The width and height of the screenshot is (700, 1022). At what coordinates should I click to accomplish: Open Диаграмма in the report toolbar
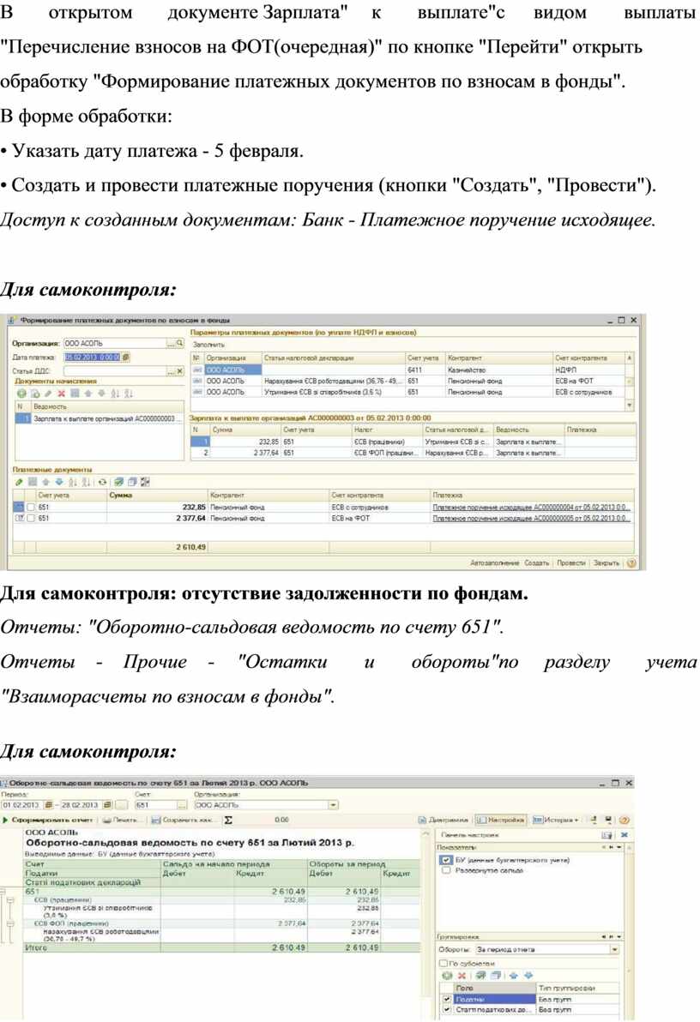[x=443, y=820]
